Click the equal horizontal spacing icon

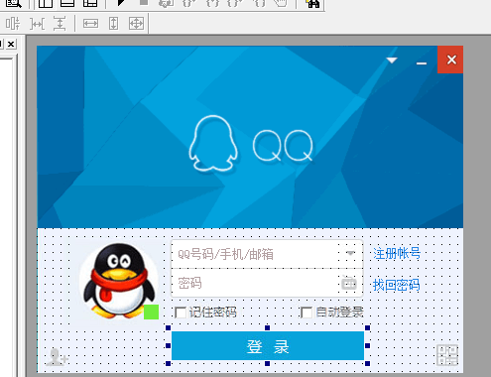click(37, 24)
